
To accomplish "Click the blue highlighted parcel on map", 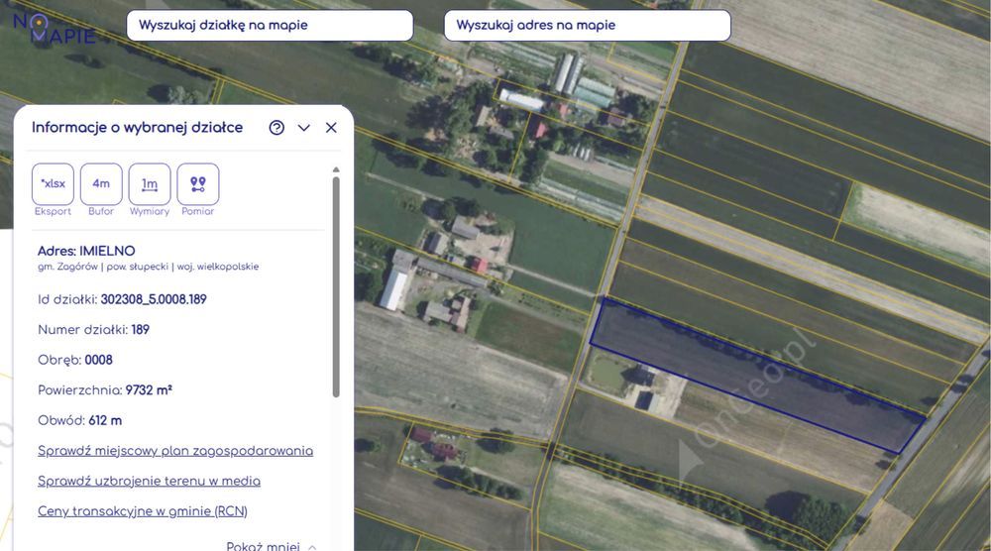I will [758, 378].
